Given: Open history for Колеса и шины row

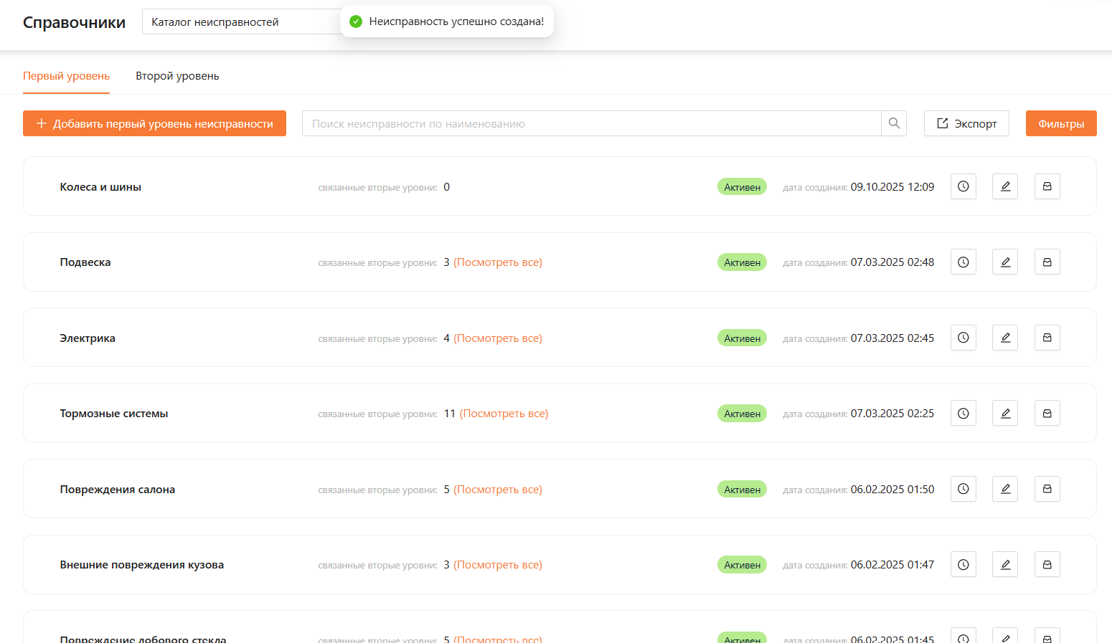Looking at the screenshot, I should (963, 186).
